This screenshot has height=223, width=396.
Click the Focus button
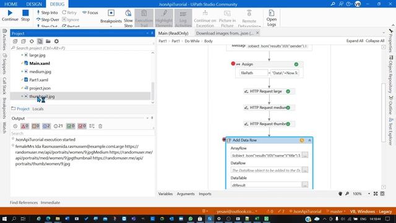pos(90,12)
